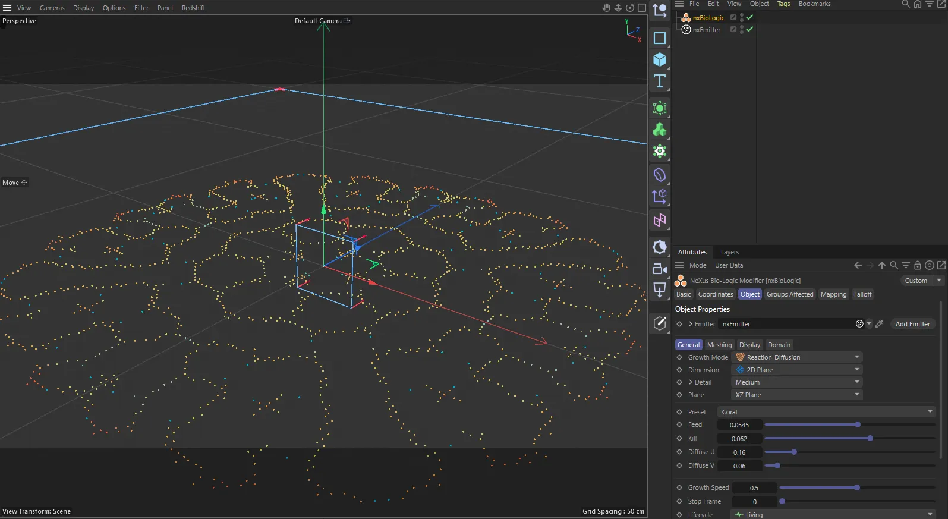Open the Object Manager filter icon
Viewport: 948px width, 519px height.
click(930, 4)
